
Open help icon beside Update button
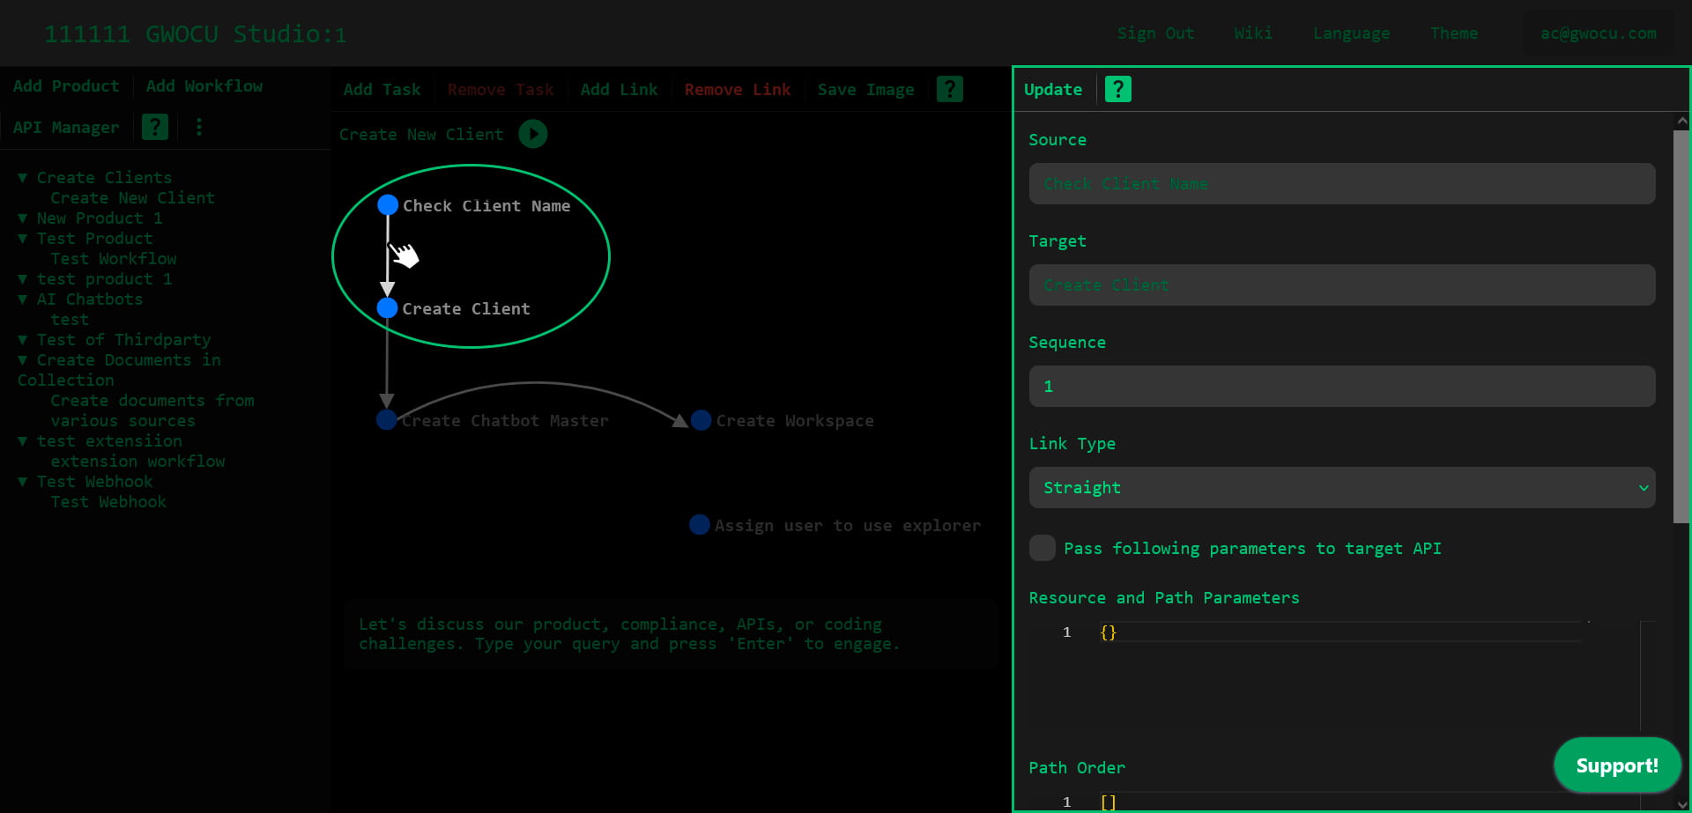click(1117, 89)
